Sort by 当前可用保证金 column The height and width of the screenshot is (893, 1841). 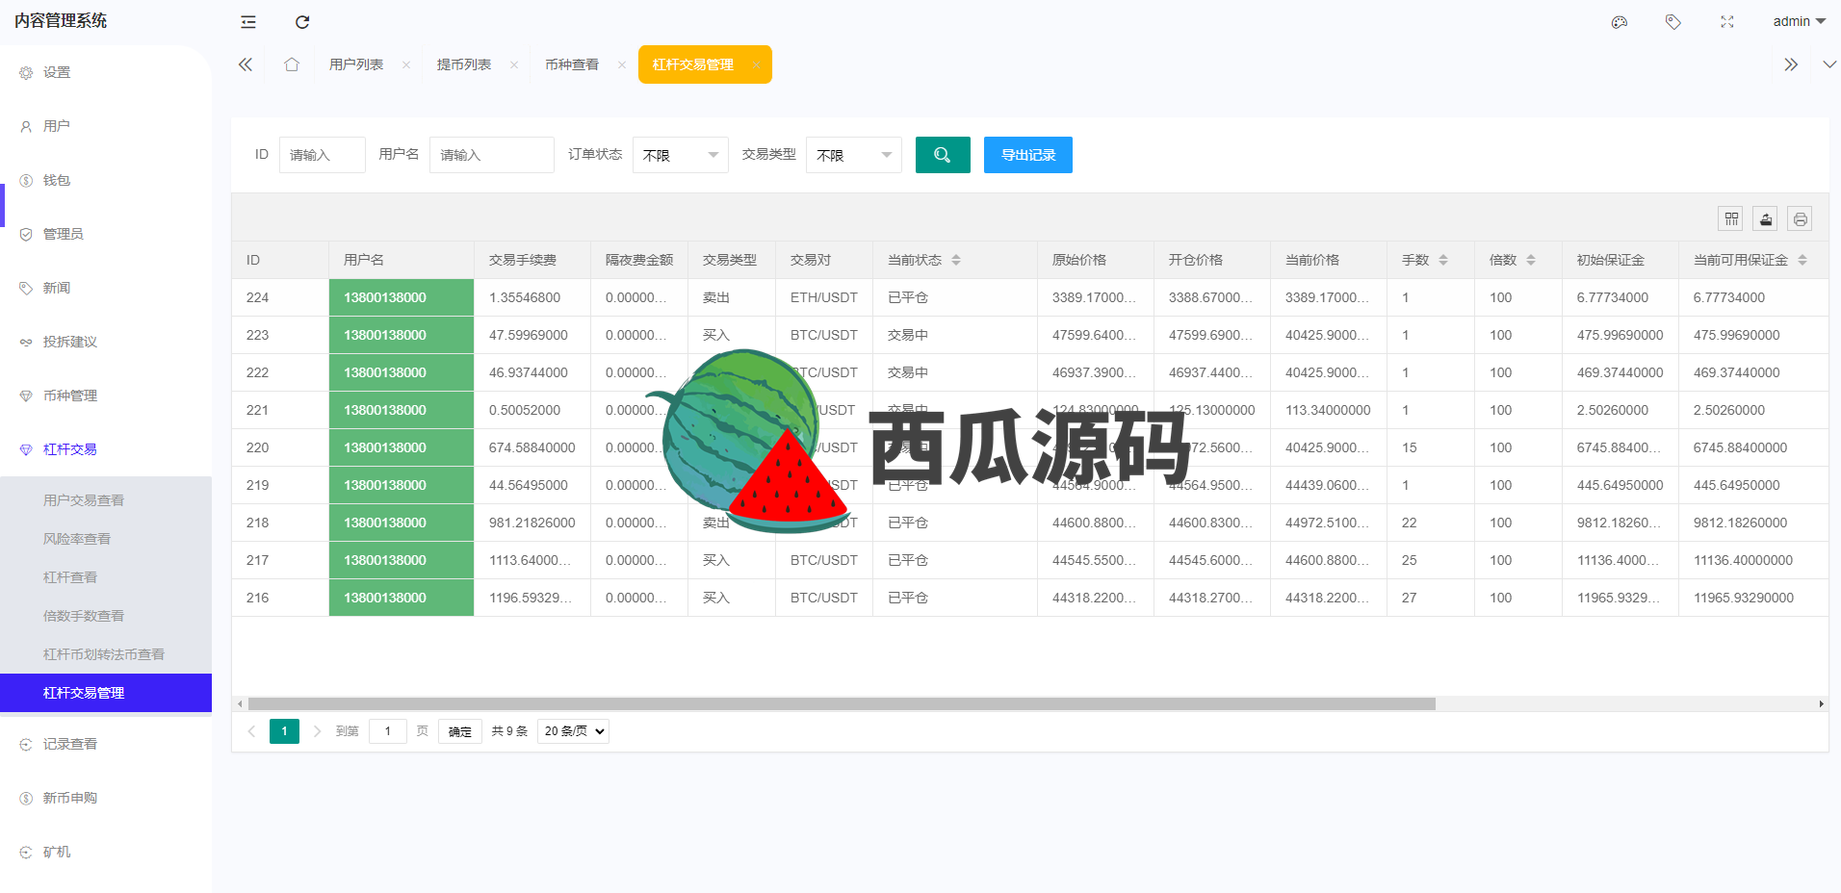(1802, 260)
